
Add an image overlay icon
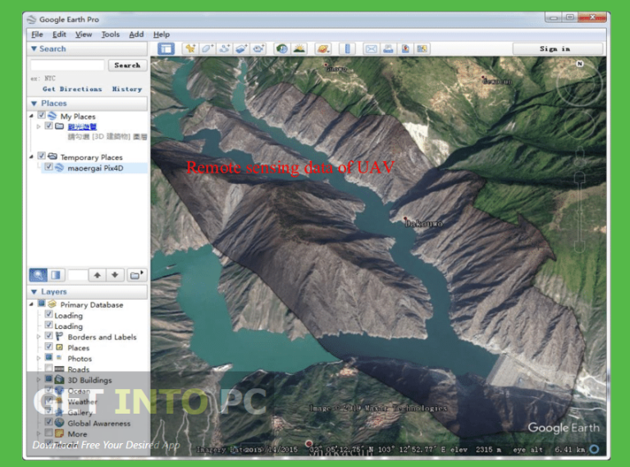(x=241, y=49)
